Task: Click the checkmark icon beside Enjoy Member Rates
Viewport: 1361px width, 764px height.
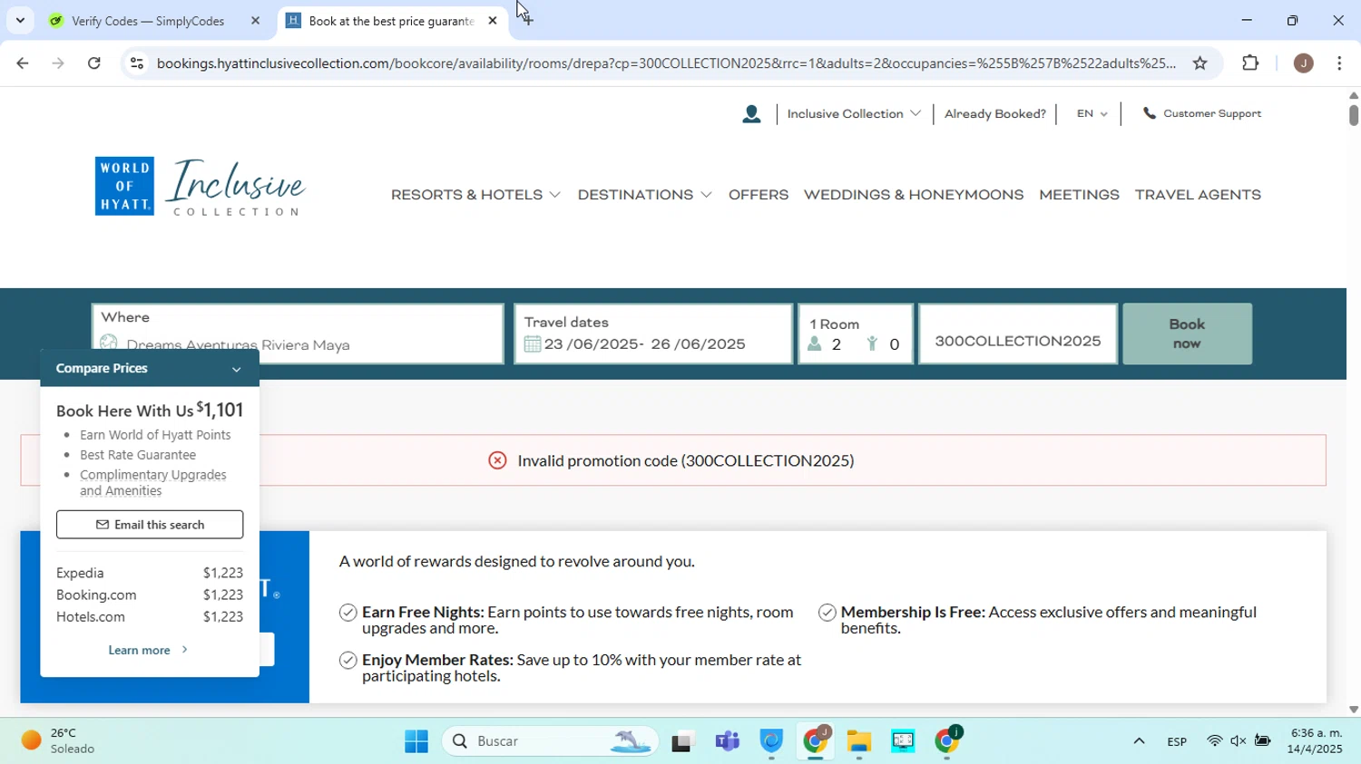Action: pyautogui.click(x=348, y=660)
